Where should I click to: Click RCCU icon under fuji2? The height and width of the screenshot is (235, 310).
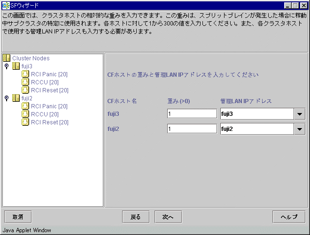[25, 114]
